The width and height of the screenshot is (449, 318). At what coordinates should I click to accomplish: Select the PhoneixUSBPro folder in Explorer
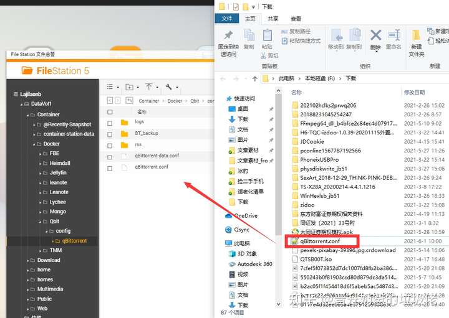click(x=319, y=160)
